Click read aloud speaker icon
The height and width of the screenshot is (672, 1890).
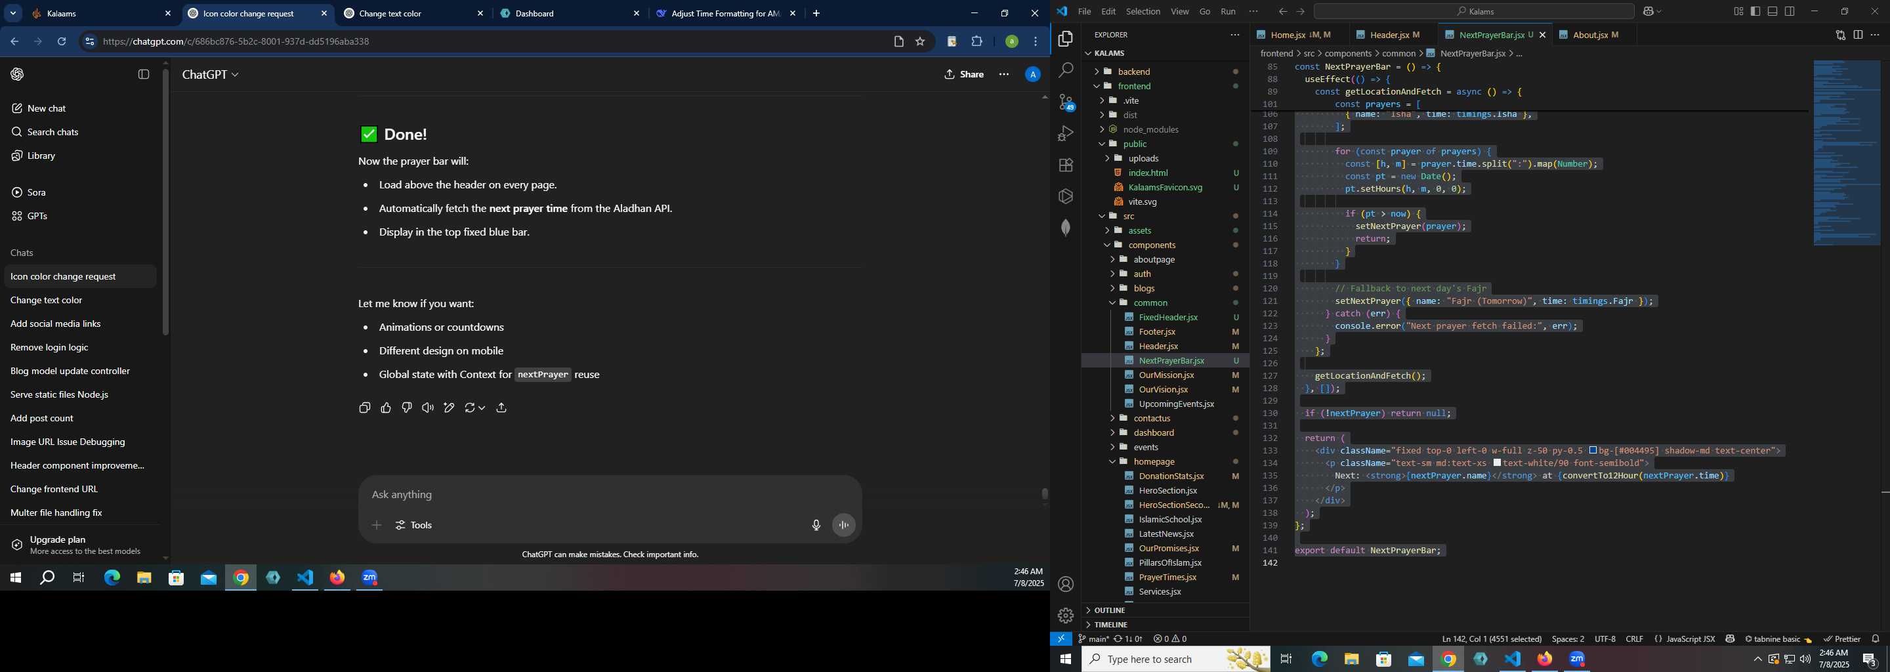point(428,408)
